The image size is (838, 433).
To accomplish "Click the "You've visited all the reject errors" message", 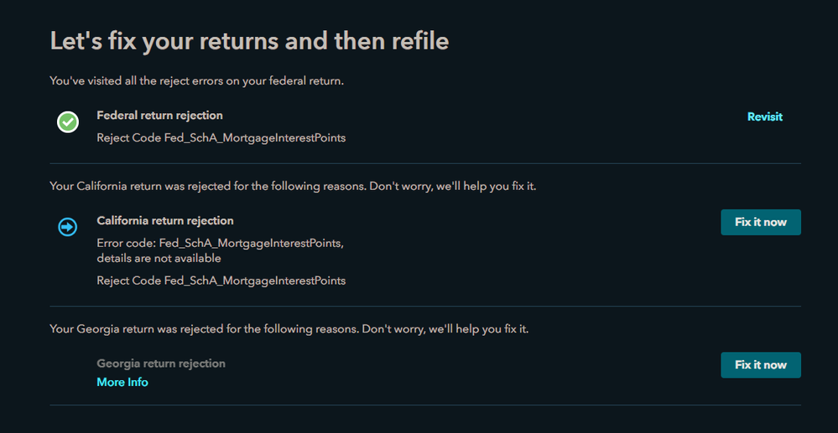I will (x=196, y=81).
